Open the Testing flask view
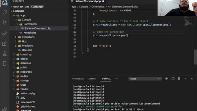Image resolution: width=197 pixels, height=111 pixels. click(5, 54)
